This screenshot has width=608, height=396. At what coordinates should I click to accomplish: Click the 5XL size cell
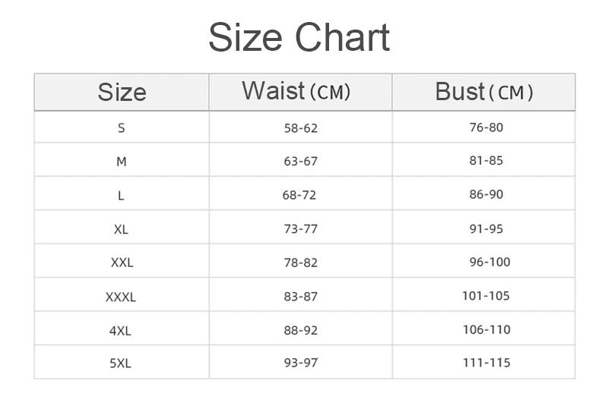tap(120, 363)
